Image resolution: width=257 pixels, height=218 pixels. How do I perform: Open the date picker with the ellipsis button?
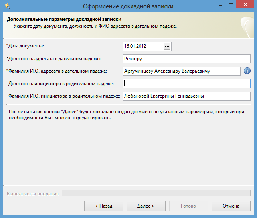pos(167,46)
